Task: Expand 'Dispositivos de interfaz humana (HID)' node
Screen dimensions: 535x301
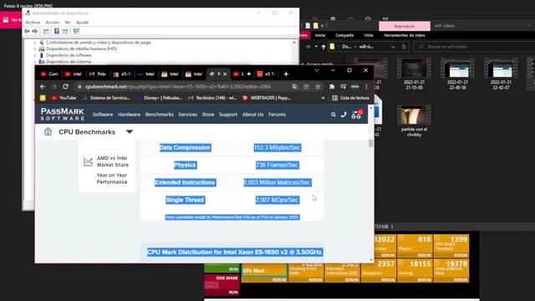Action: pos(34,49)
